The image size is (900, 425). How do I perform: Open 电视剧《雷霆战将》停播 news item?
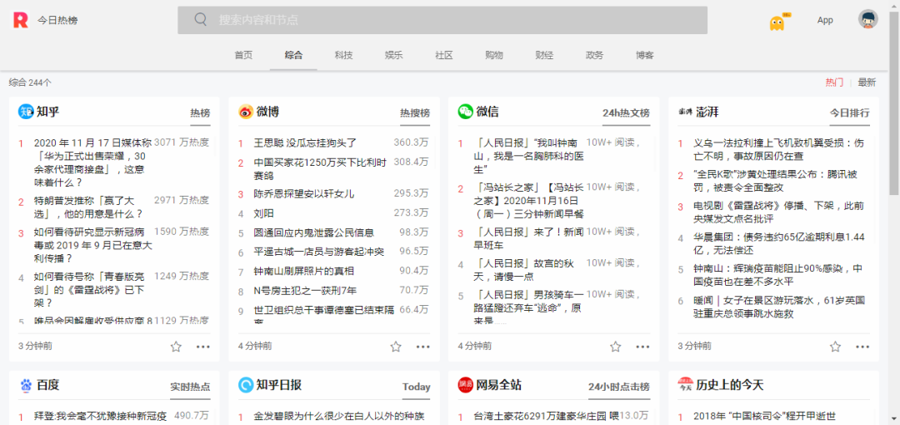pos(779,212)
